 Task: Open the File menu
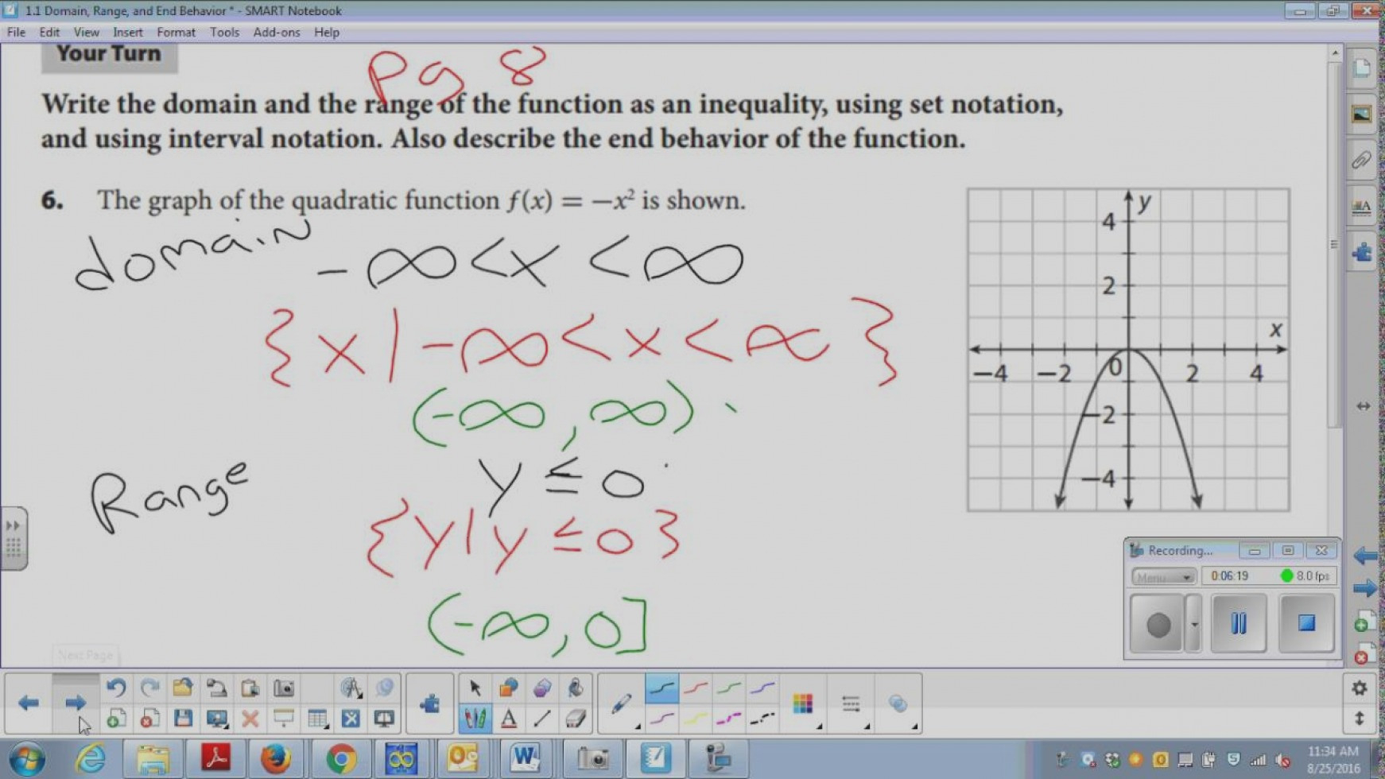(x=16, y=33)
